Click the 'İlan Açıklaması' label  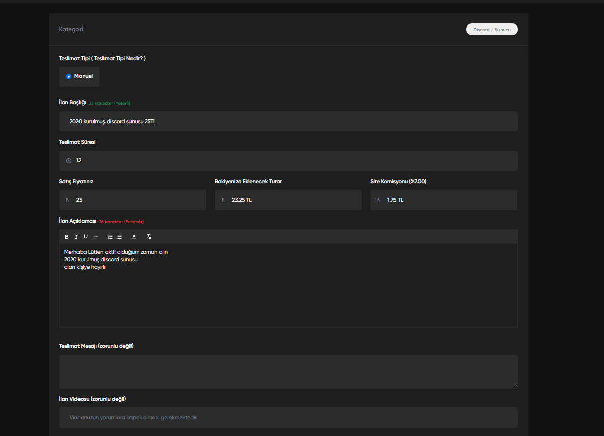tap(77, 221)
